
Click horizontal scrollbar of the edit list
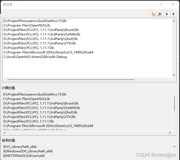click(x=71, y=79)
